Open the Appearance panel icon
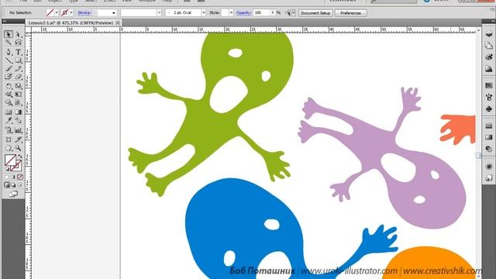This screenshot has width=496, height=279. click(x=489, y=166)
